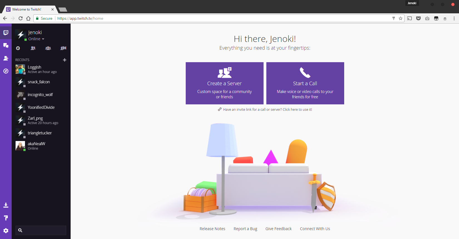Click the RECENTS section header

(22, 60)
